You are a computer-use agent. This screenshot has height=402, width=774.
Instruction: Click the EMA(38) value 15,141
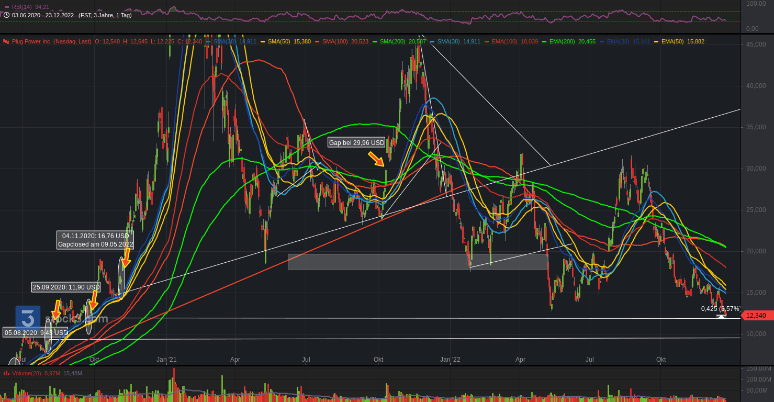[641, 41]
